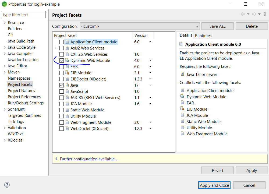Click the Revert button
The height and width of the screenshot is (194, 269).
tap(218, 170)
